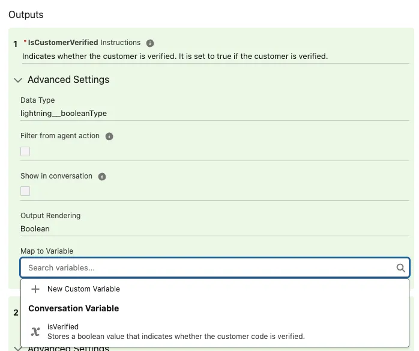Screen dimensions: 419x351
Task: Click the Advanced Settings heading text
Action: 68,80
